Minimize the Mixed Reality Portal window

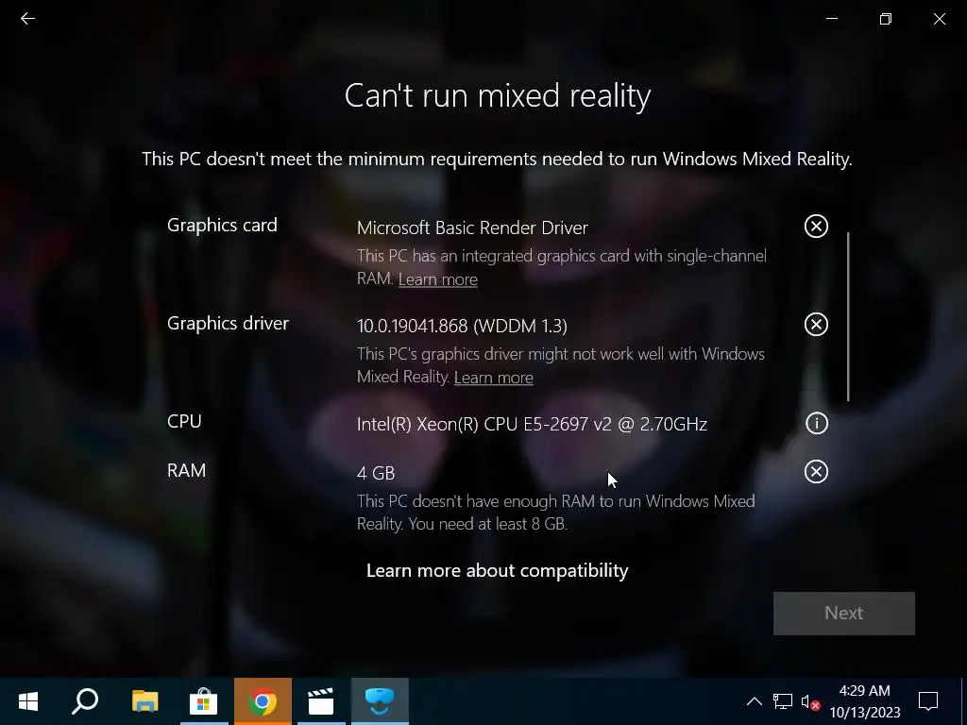point(832,19)
